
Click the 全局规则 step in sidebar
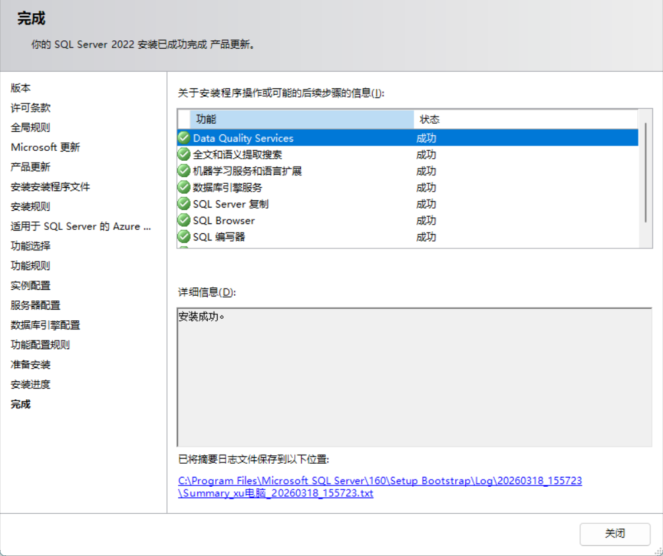[30, 127]
